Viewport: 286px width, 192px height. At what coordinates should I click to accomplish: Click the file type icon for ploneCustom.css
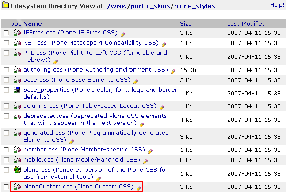pos(17,187)
